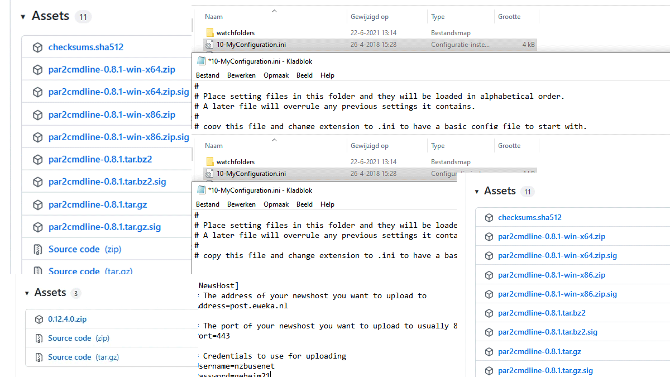Viewport: 670px width, 377px height.
Task: Collapse the larger Assets 11 section triangle
Action: tap(23, 17)
